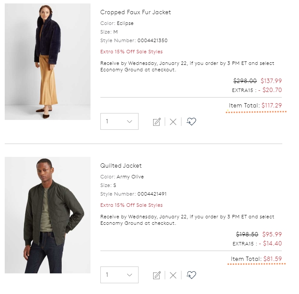Open the Quilted Jacket product title link
Screen dimensions: 299x294
pos(121,165)
